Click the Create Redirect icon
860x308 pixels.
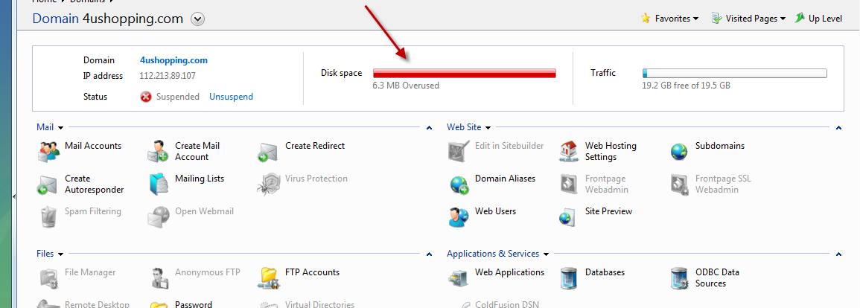[x=269, y=152]
